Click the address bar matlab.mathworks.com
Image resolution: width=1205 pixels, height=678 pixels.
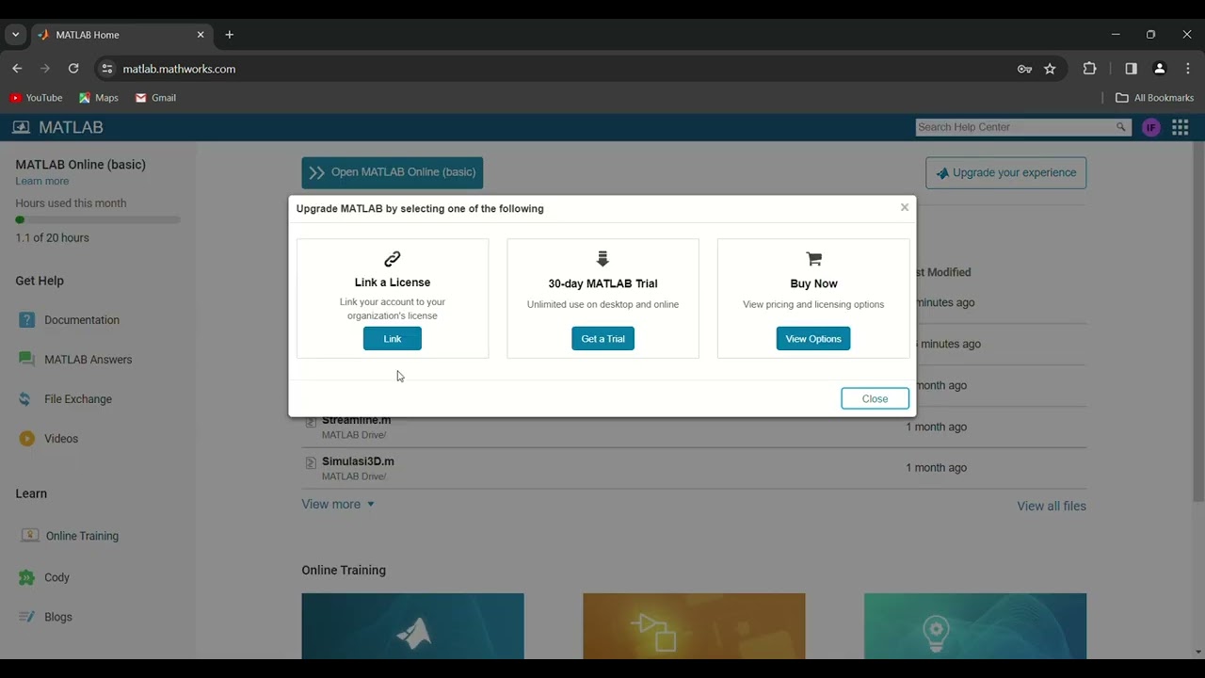coord(179,69)
